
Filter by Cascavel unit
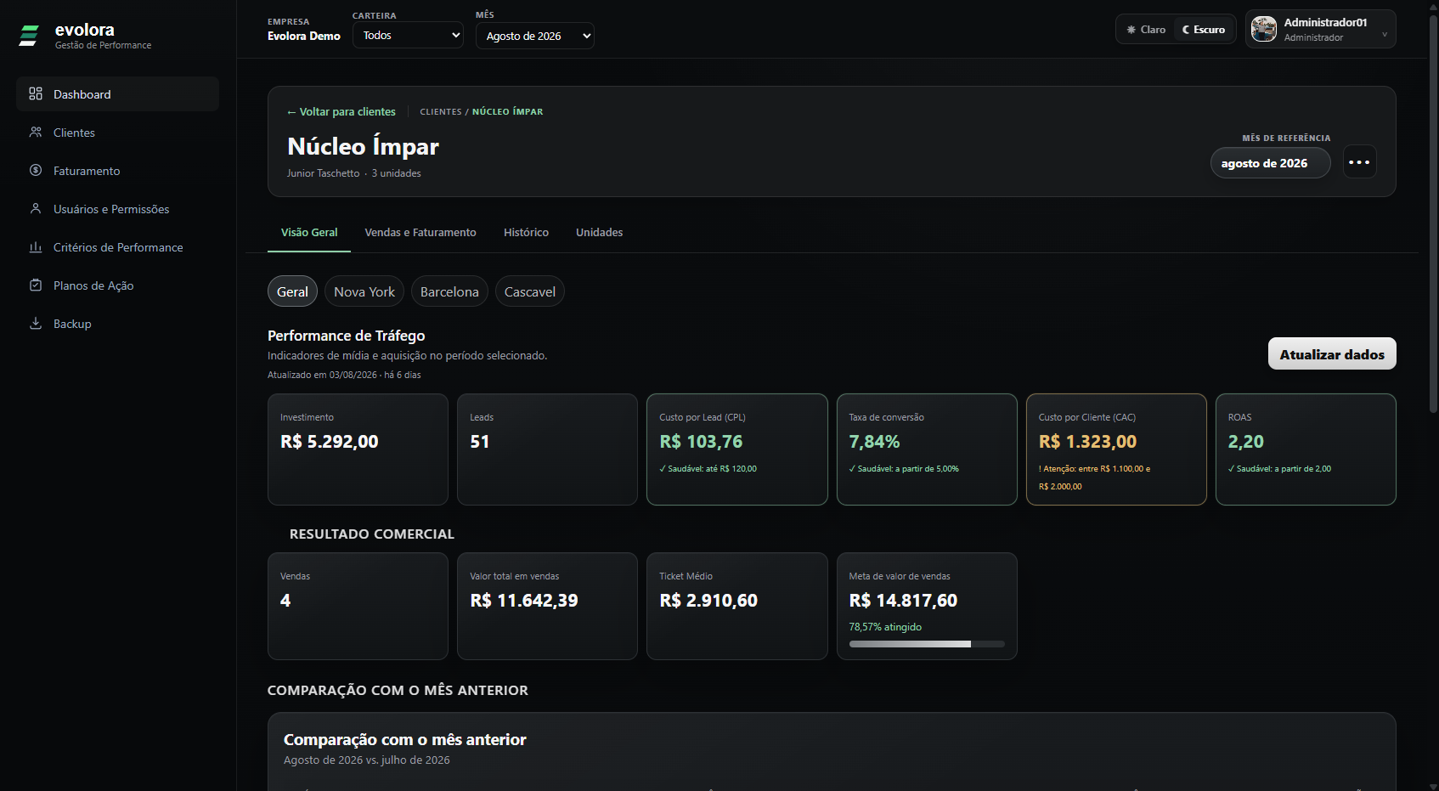click(530, 291)
